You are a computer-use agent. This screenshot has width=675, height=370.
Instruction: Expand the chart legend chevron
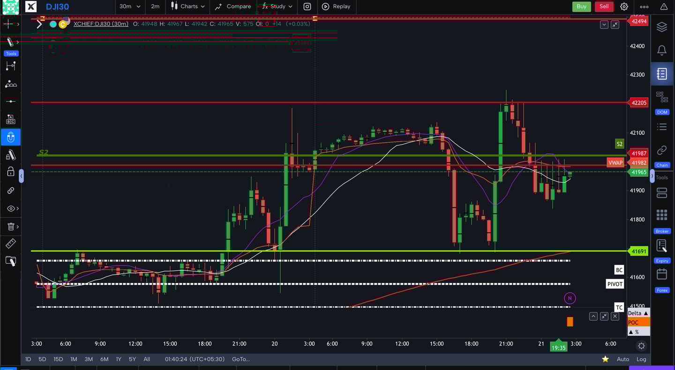point(39,24)
